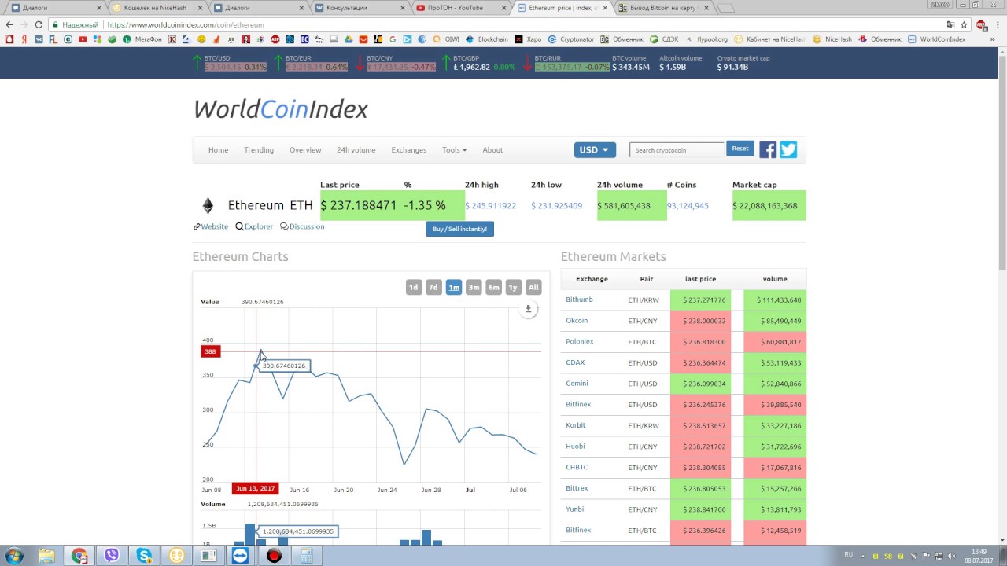Select the 1d chart range
This screenshot has height=566, width=1007.
coord(414,288)
